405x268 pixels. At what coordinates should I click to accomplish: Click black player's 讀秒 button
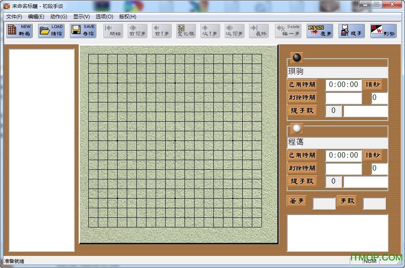pos(372,84)
